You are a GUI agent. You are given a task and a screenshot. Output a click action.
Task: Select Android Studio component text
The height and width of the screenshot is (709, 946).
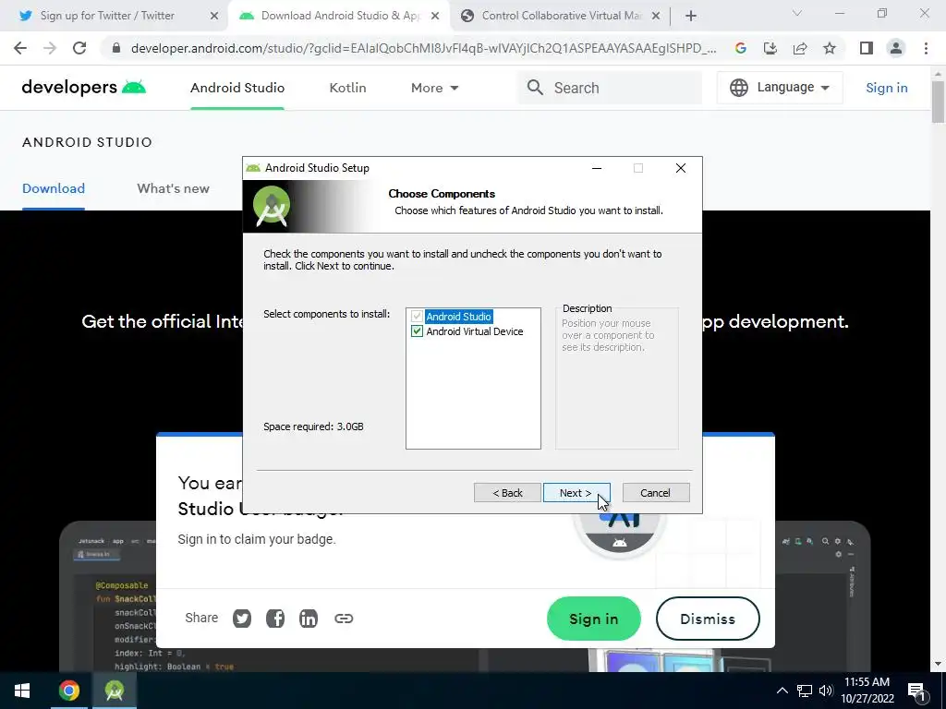click(x=458, y=317)
